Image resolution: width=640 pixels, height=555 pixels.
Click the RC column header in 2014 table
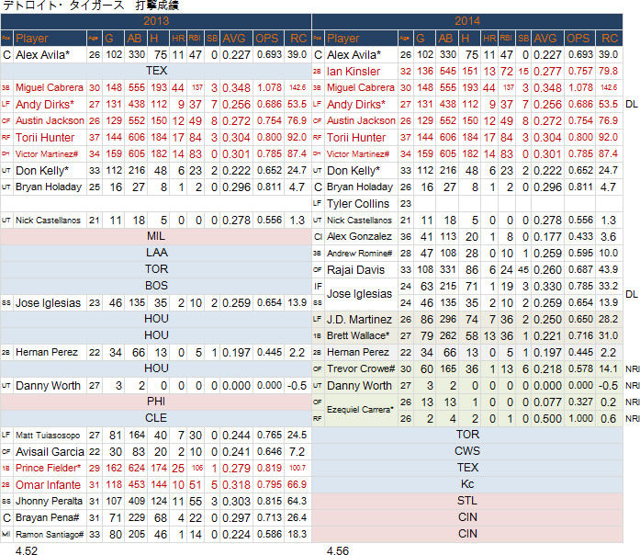click(609, 39)
